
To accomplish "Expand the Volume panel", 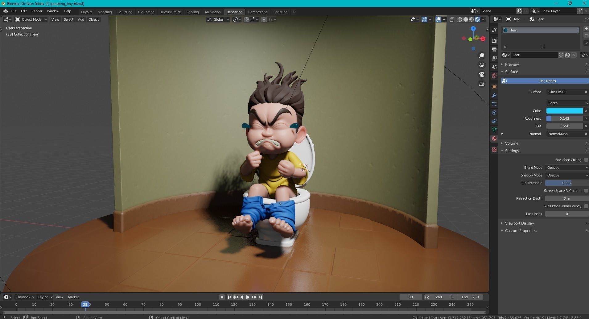I will coord(512,143).
